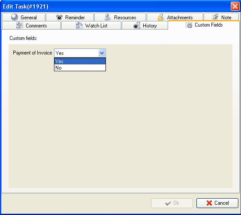Switch to the Reminder tab
The image size is (241, 215).
70,17
